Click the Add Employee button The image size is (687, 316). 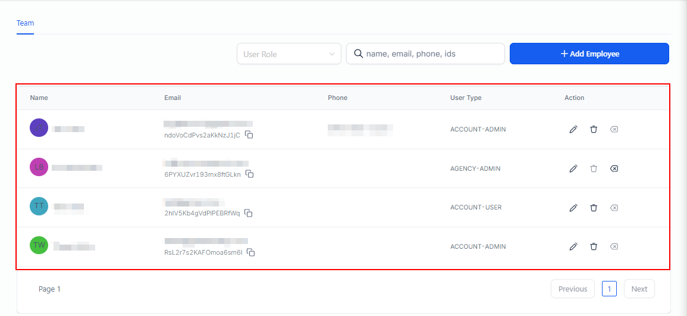tap(589, 54)
